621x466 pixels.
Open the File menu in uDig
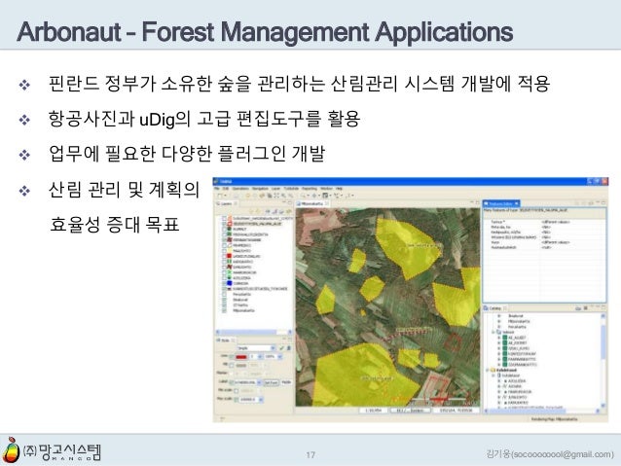click(x=217, y=189)
